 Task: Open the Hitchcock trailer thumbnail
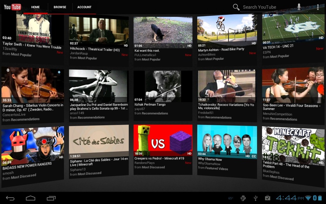coord(99,32)
